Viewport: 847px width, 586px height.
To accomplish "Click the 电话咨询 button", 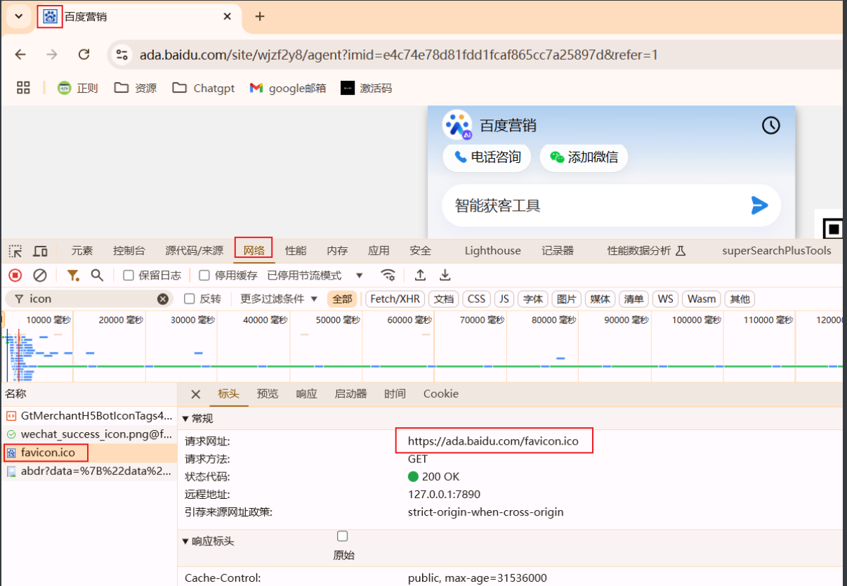I will pyautogui.click(x=487, y=157).
